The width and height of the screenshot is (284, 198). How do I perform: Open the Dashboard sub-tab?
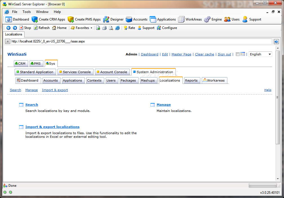click(28, 80)
